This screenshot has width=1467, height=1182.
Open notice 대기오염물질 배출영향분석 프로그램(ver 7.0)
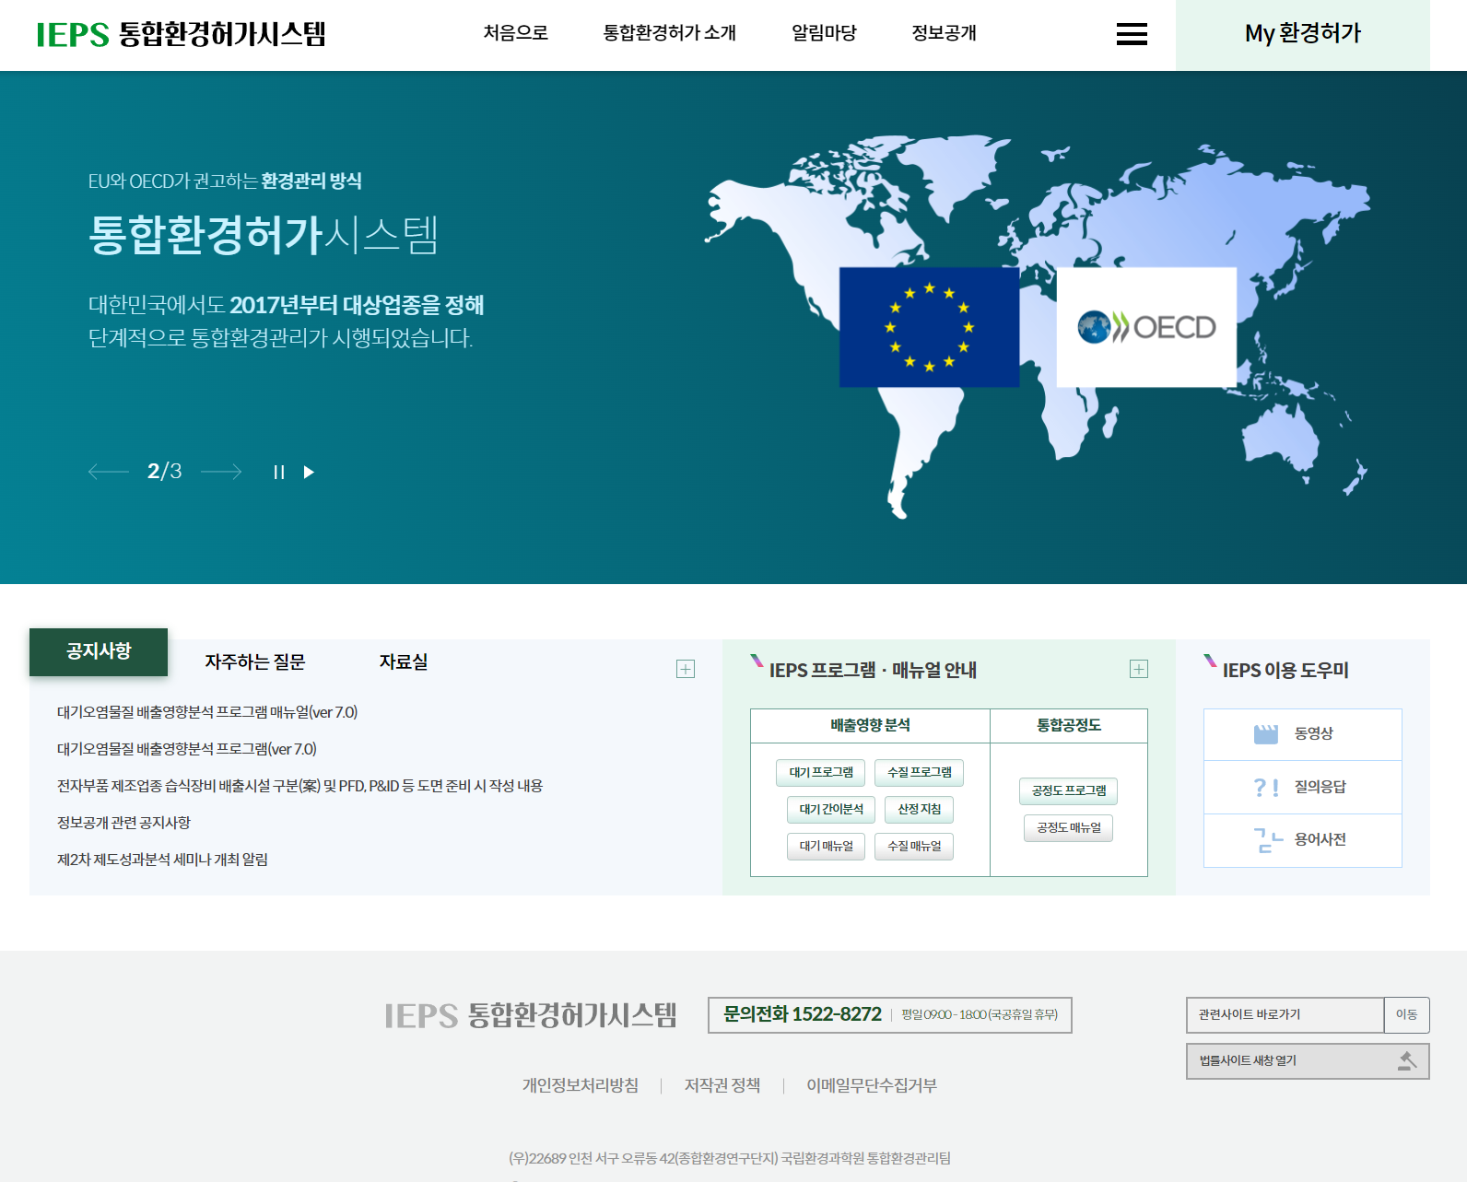pyautogui.click(x=187, y=749)
